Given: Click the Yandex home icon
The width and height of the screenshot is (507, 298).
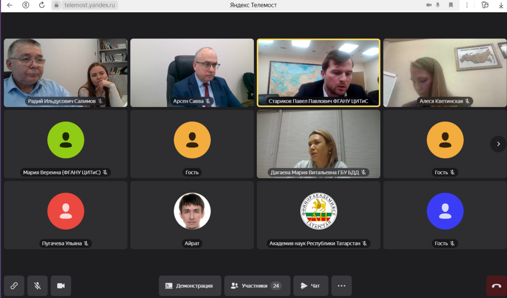Looking at the screenshot, I should click(26, 5).
